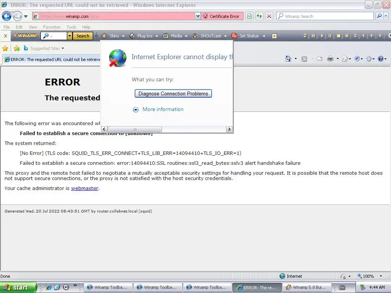
Task: Click Winamp Play button
Action: pos(322,36)
